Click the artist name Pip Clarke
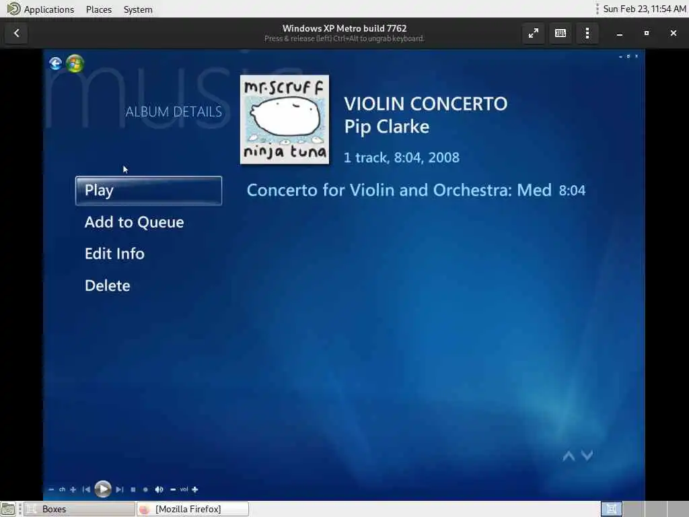 coord(387,127)
